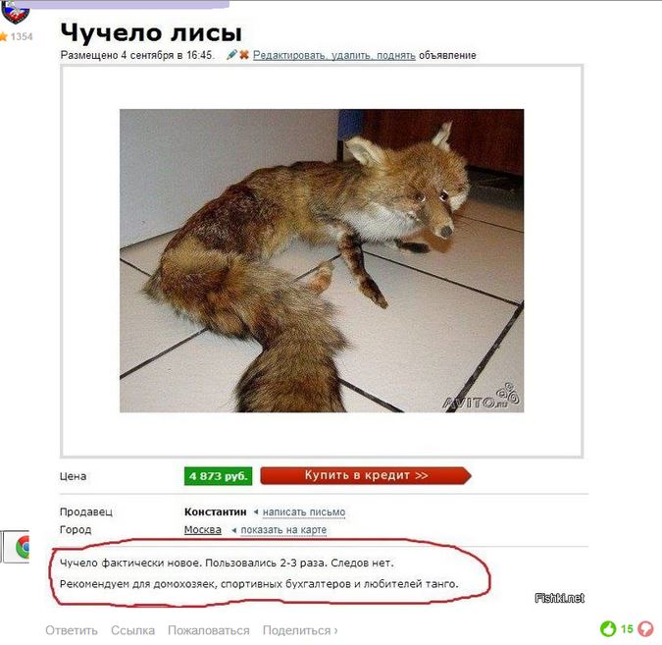Viewport: 662px width, 645px height.
Task: Click the orange star rating icon
Action: coord(4,36)
